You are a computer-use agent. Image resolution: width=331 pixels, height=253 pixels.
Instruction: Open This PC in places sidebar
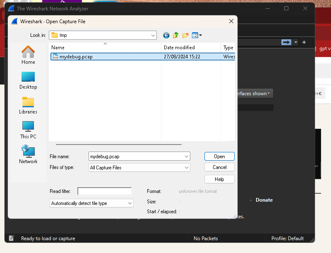[28, 130]
